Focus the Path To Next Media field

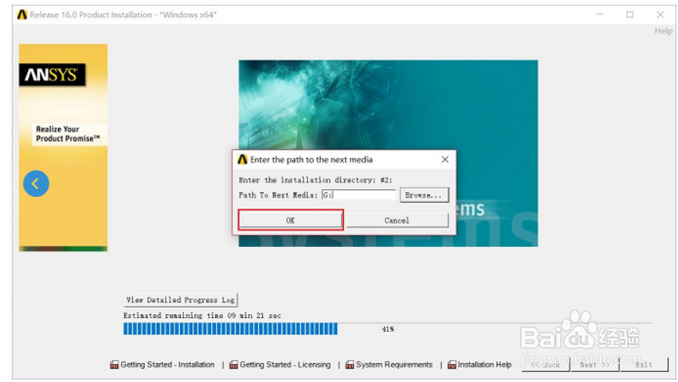click(x=358, y=195)
